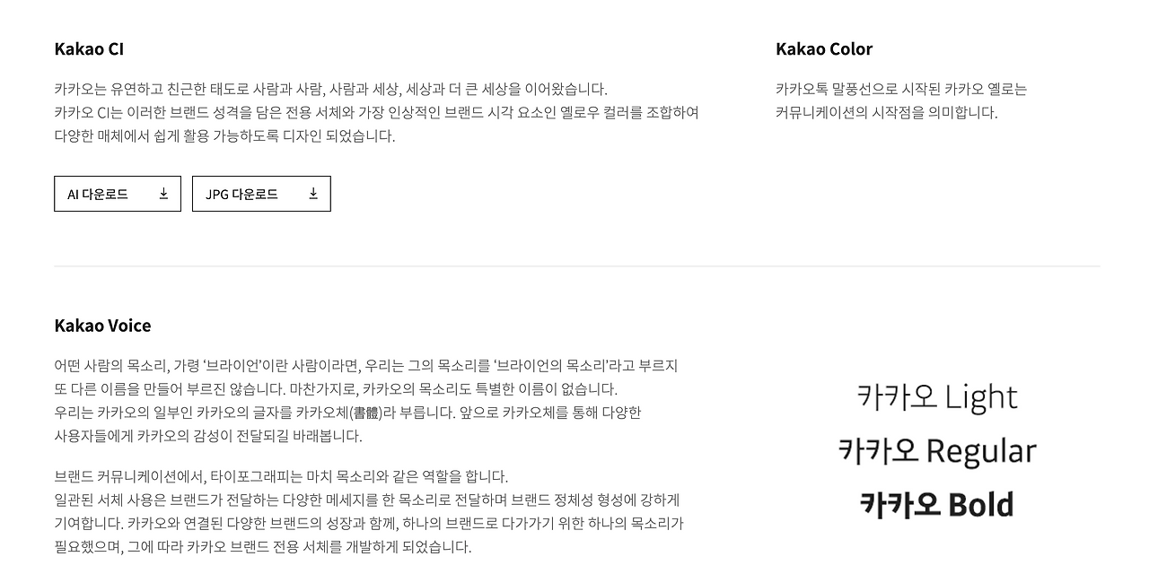1149x574 pixels.
Task: Click the 카카오 Light font sample
Action: pos(936,396)
